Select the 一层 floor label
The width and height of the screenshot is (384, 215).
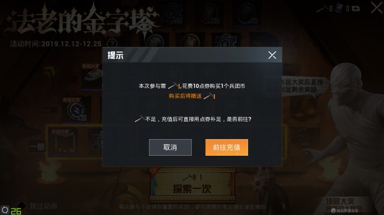pyautogui.click(x=37, y=147)
